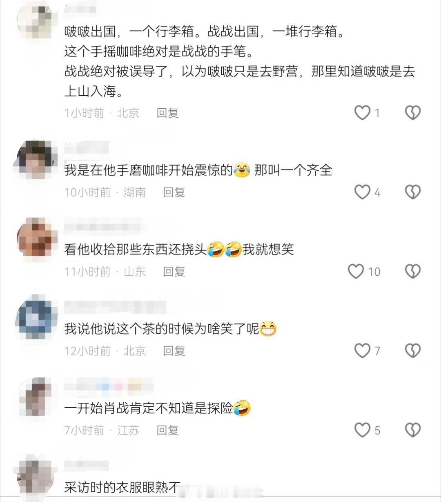Image resolution: width=441 pixels, height=502 pixels.
Task: Tap broken heart on the 湖南 comment
Action: coord(412,192)
